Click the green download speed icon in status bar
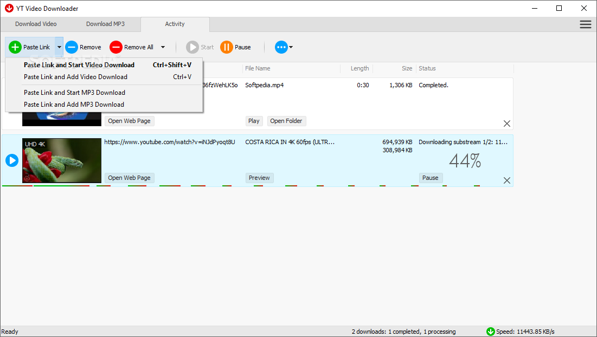The width and height of the screenshot is (597, 337). (x=490, y=332)
